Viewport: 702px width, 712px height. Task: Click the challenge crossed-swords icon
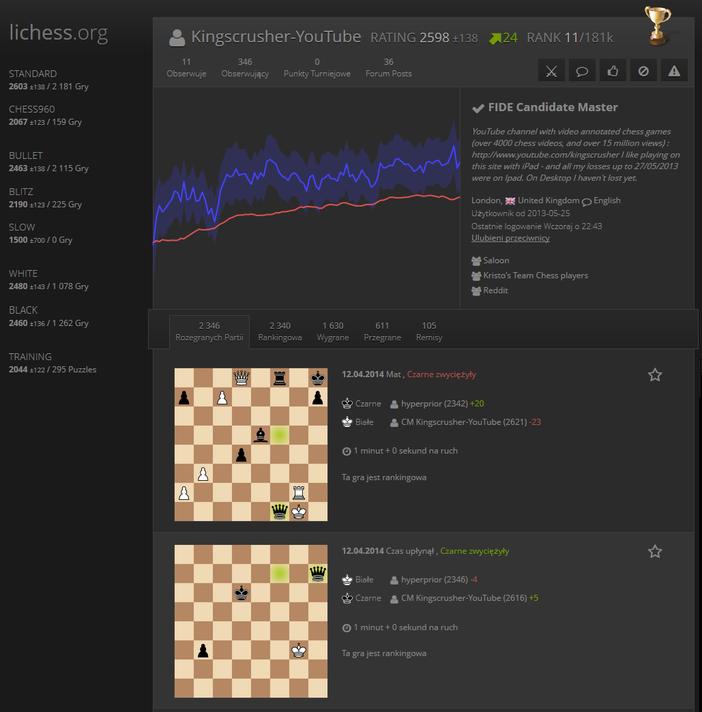[551, 70]
